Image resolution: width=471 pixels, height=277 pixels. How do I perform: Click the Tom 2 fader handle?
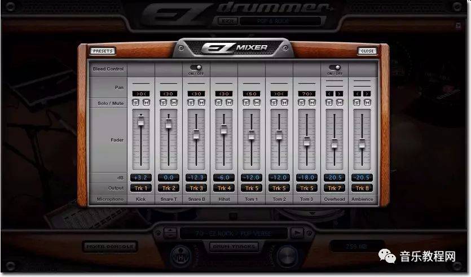coord(279,135)
